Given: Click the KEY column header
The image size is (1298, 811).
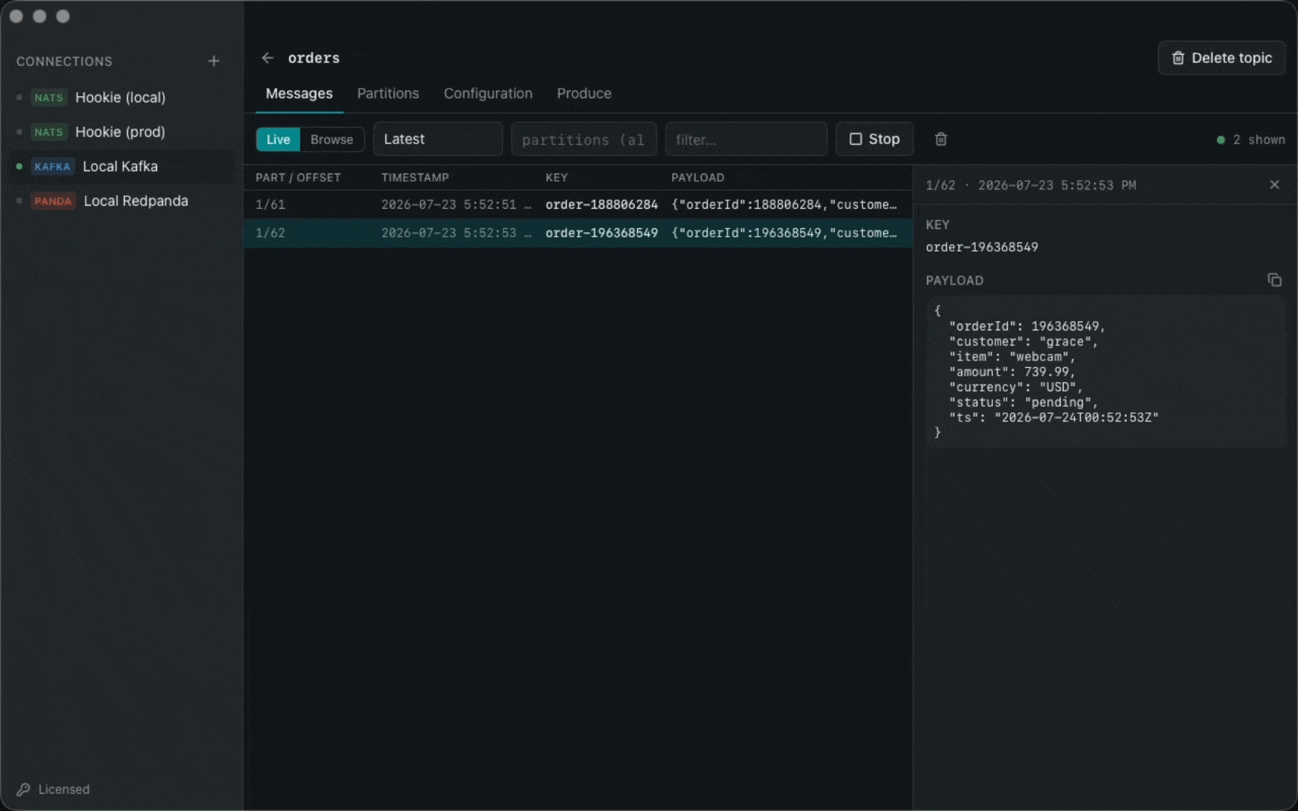Looking at the screenshot, I should [x=557, y=178].
